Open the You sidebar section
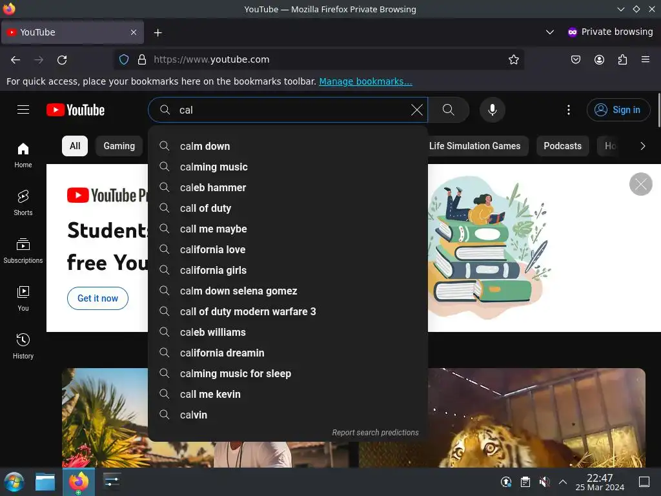The image size is (661, 496). [x=23, y=298]
